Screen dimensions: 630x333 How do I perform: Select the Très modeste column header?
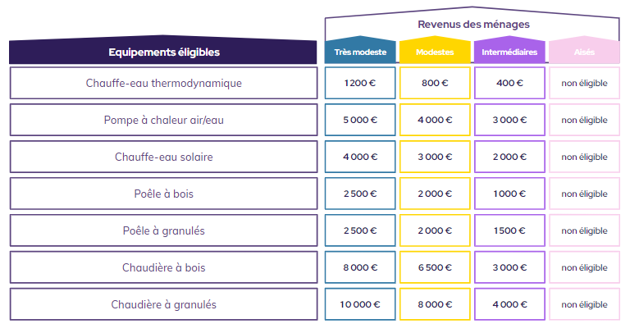(x=360, y=52)
